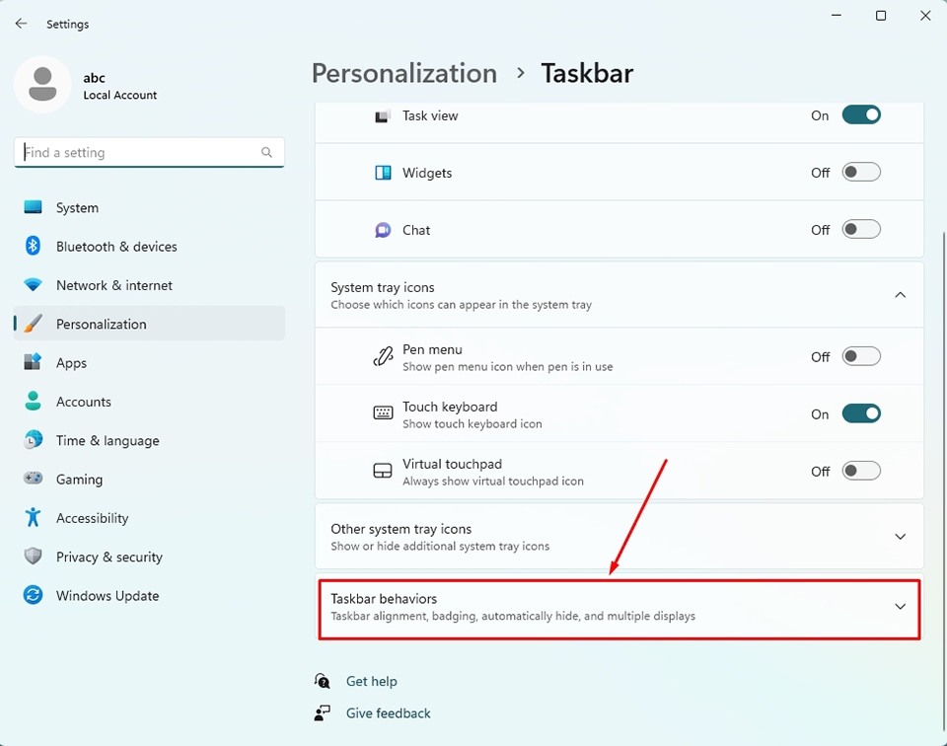
Task: Click the Bluetooth icon in sidebar
Action: pos(33,246)
